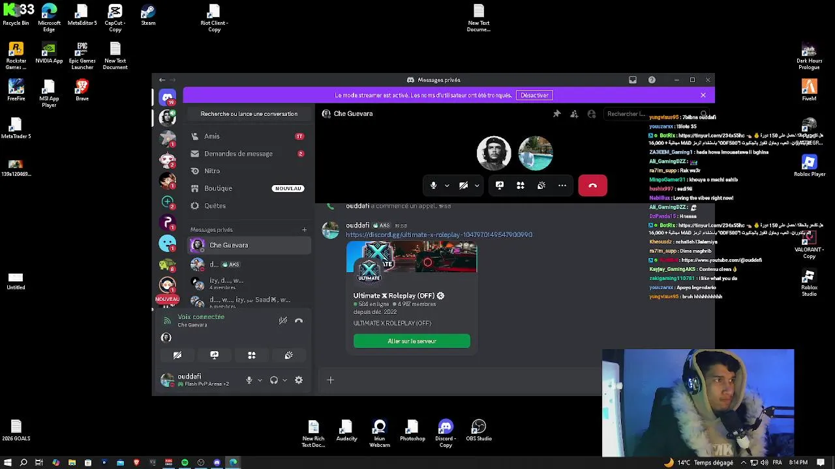Click Désactiver streamer mode button
The image size is (835, 469).
[x=534, y=95]
